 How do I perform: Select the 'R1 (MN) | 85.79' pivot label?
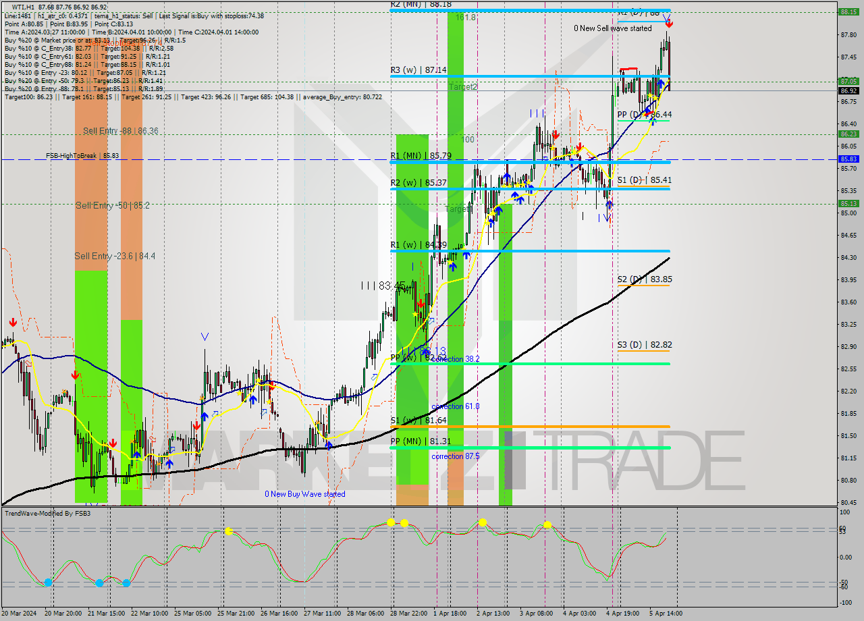(421, 155)
